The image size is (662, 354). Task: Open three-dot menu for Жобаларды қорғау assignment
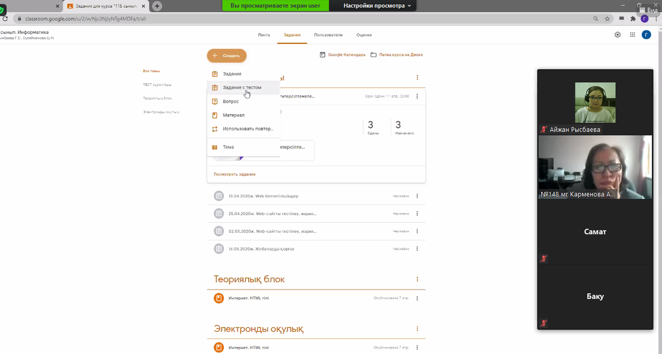tap(417, 249)
